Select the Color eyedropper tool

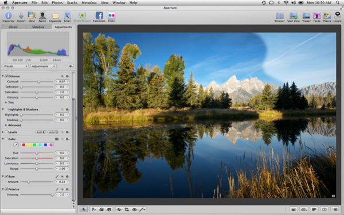coord(16,145)
